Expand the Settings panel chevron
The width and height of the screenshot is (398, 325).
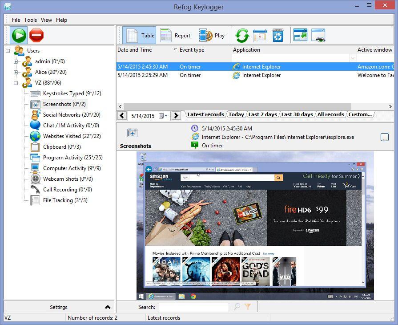tap(108, 307)
